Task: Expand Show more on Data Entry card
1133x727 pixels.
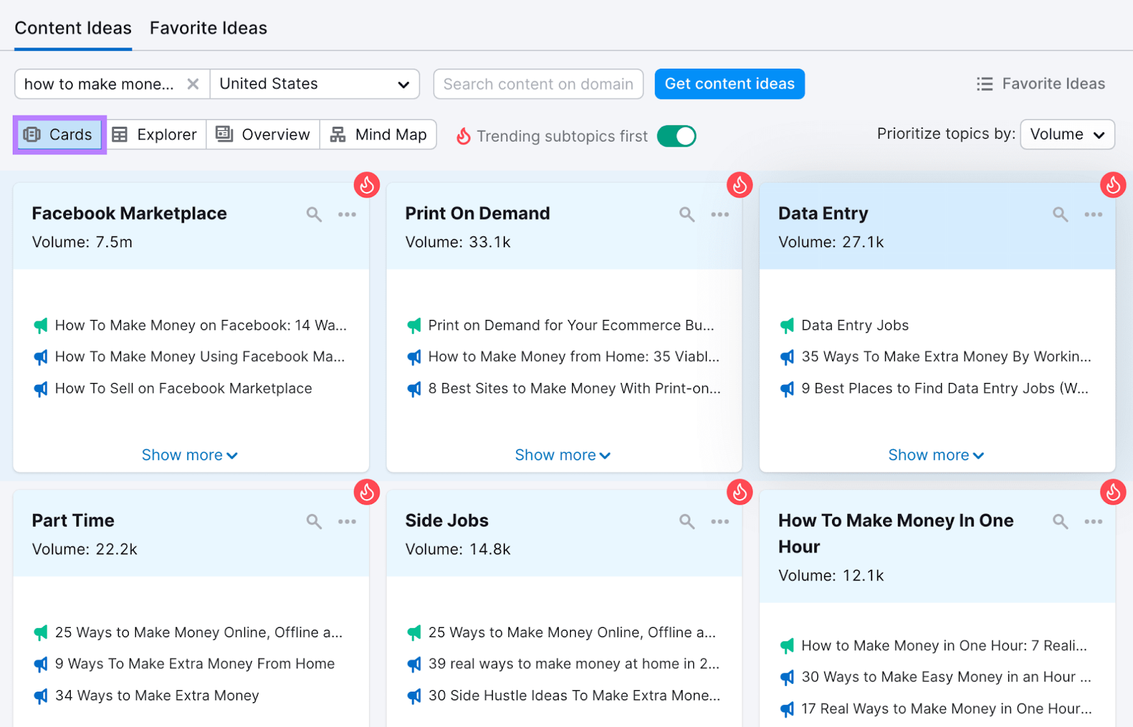Action: [x=935, y=454]
